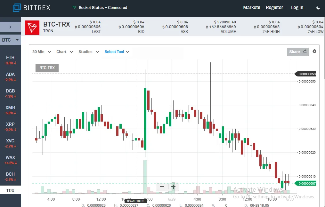This screenshot has height=207, width=325.
Task: Select ETH in the sidebar
Action: (10, 60)
